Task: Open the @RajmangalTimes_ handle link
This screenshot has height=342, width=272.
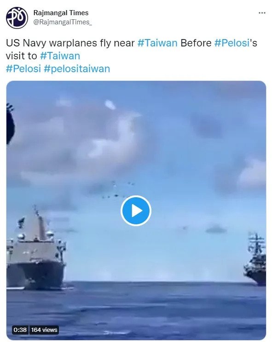Action: click(63, 22)
